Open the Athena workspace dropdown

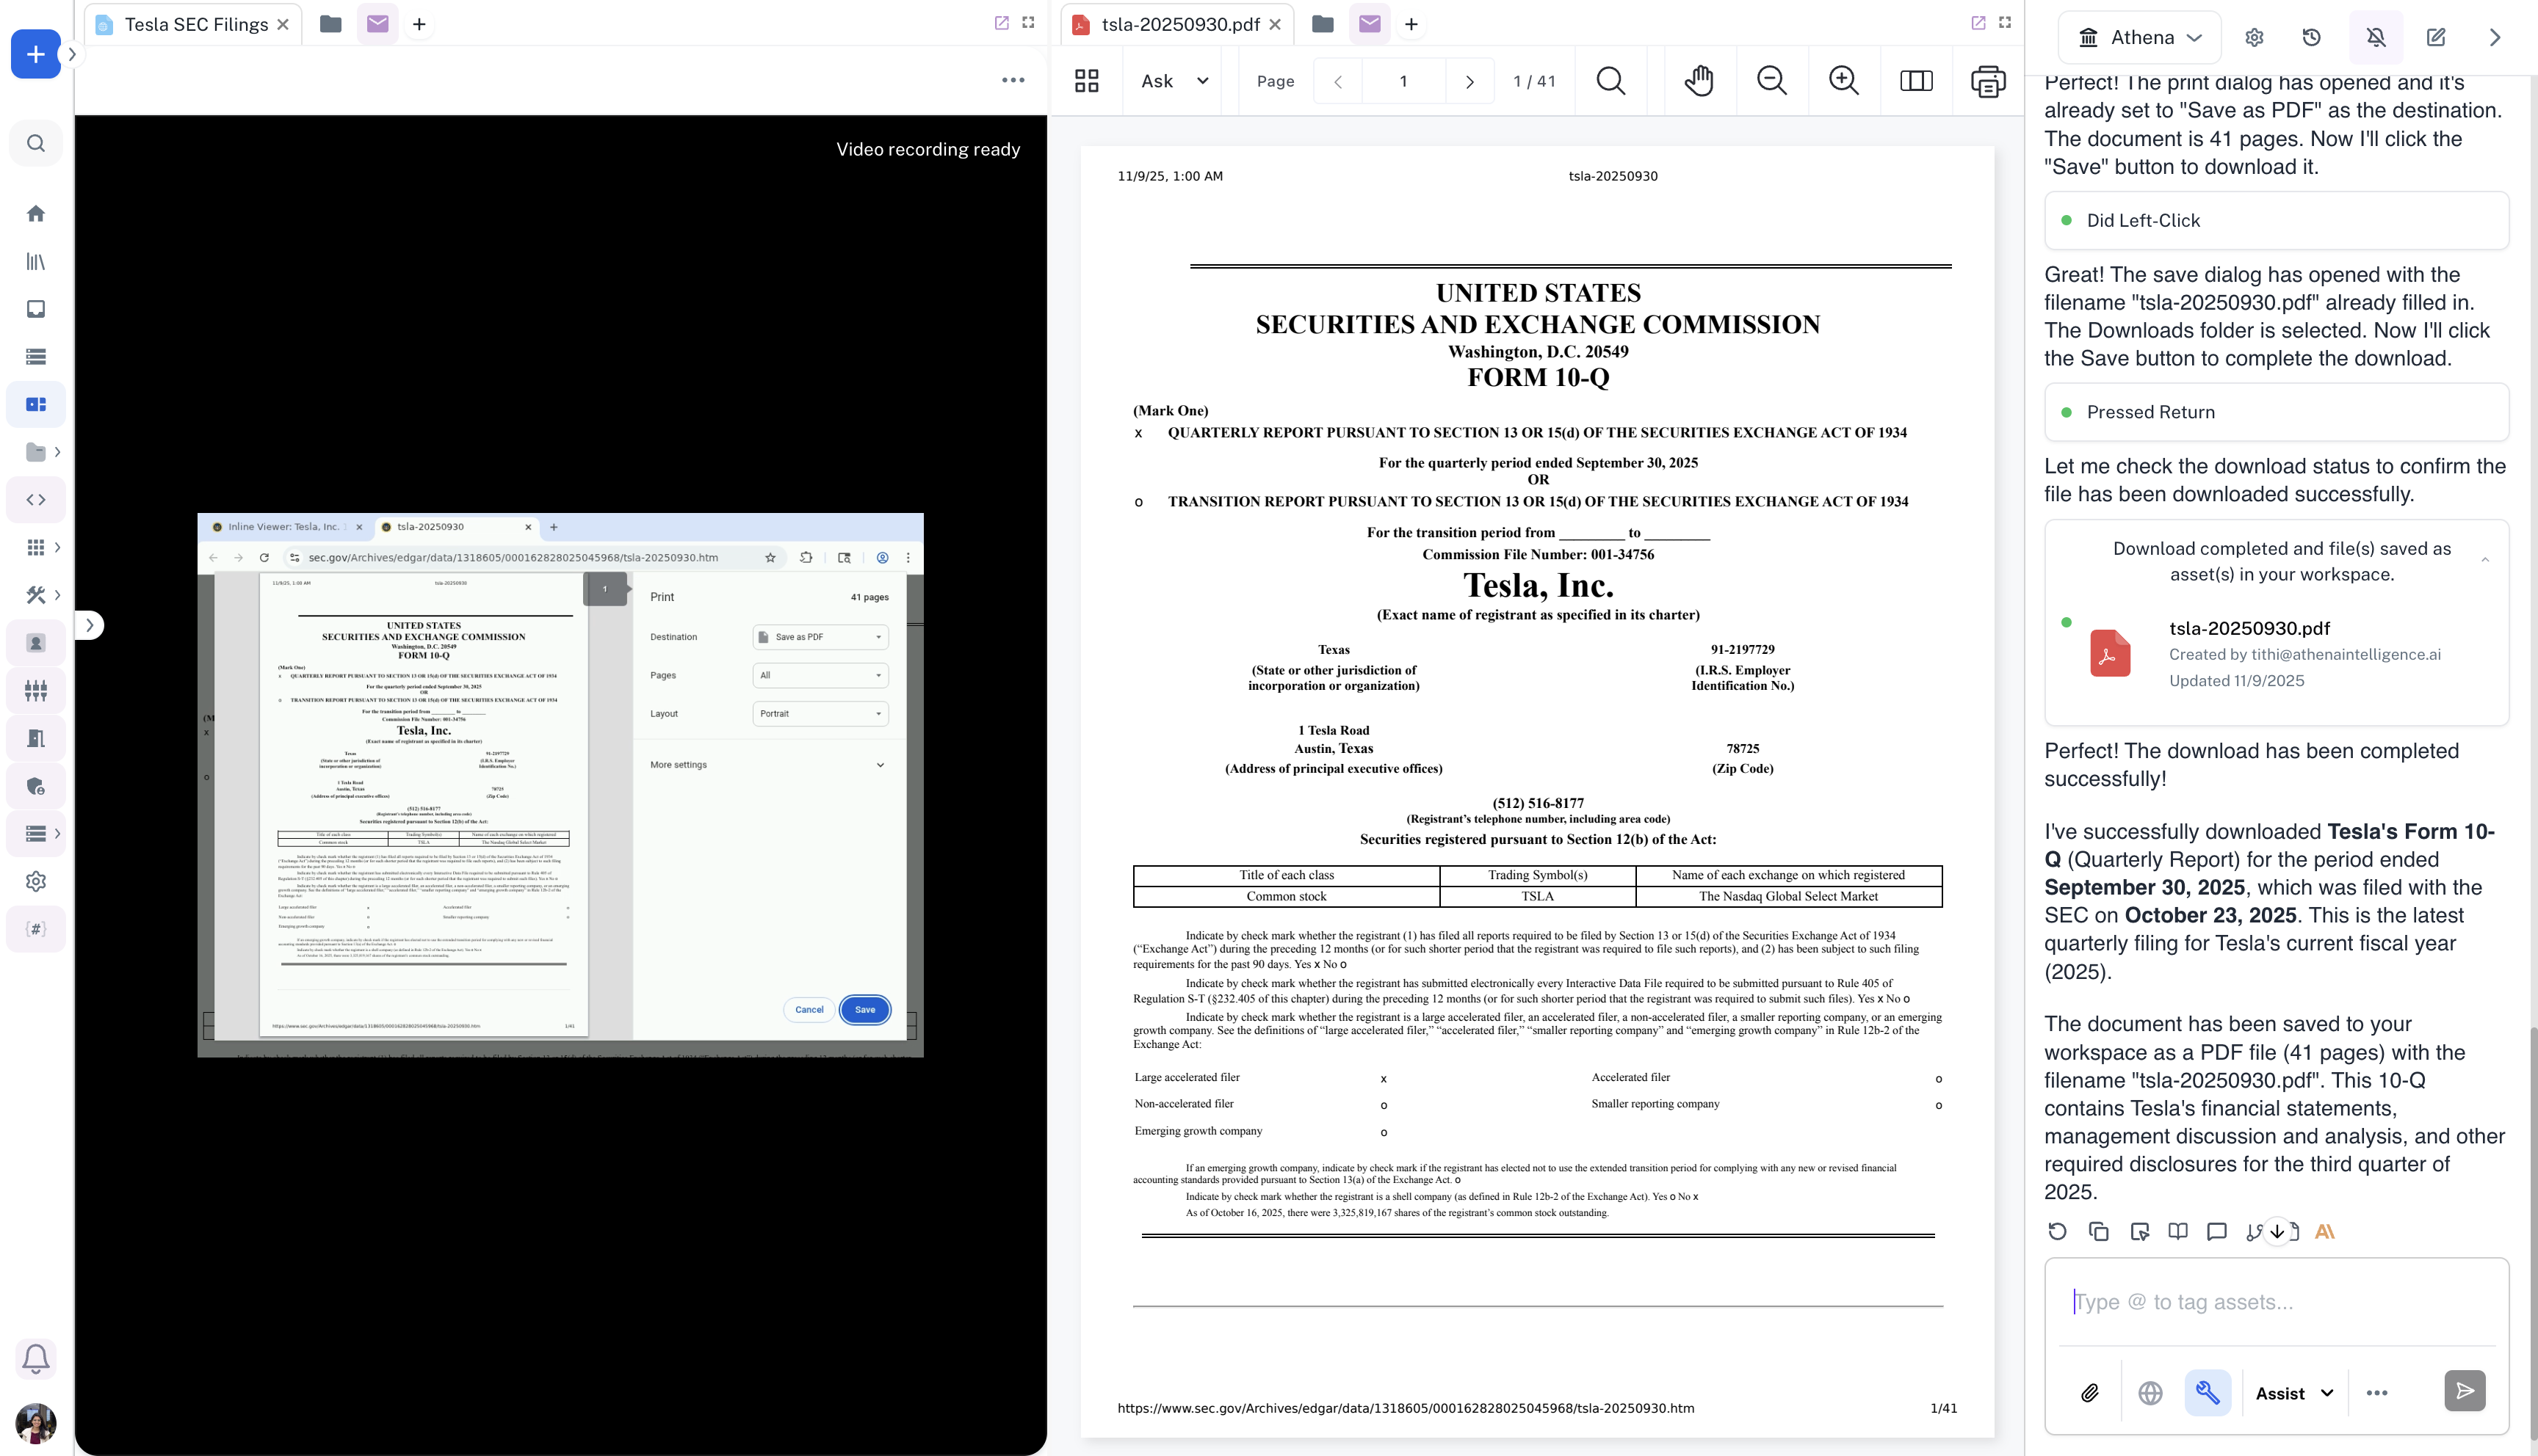pyautogui.click(x=2141, y=37)
